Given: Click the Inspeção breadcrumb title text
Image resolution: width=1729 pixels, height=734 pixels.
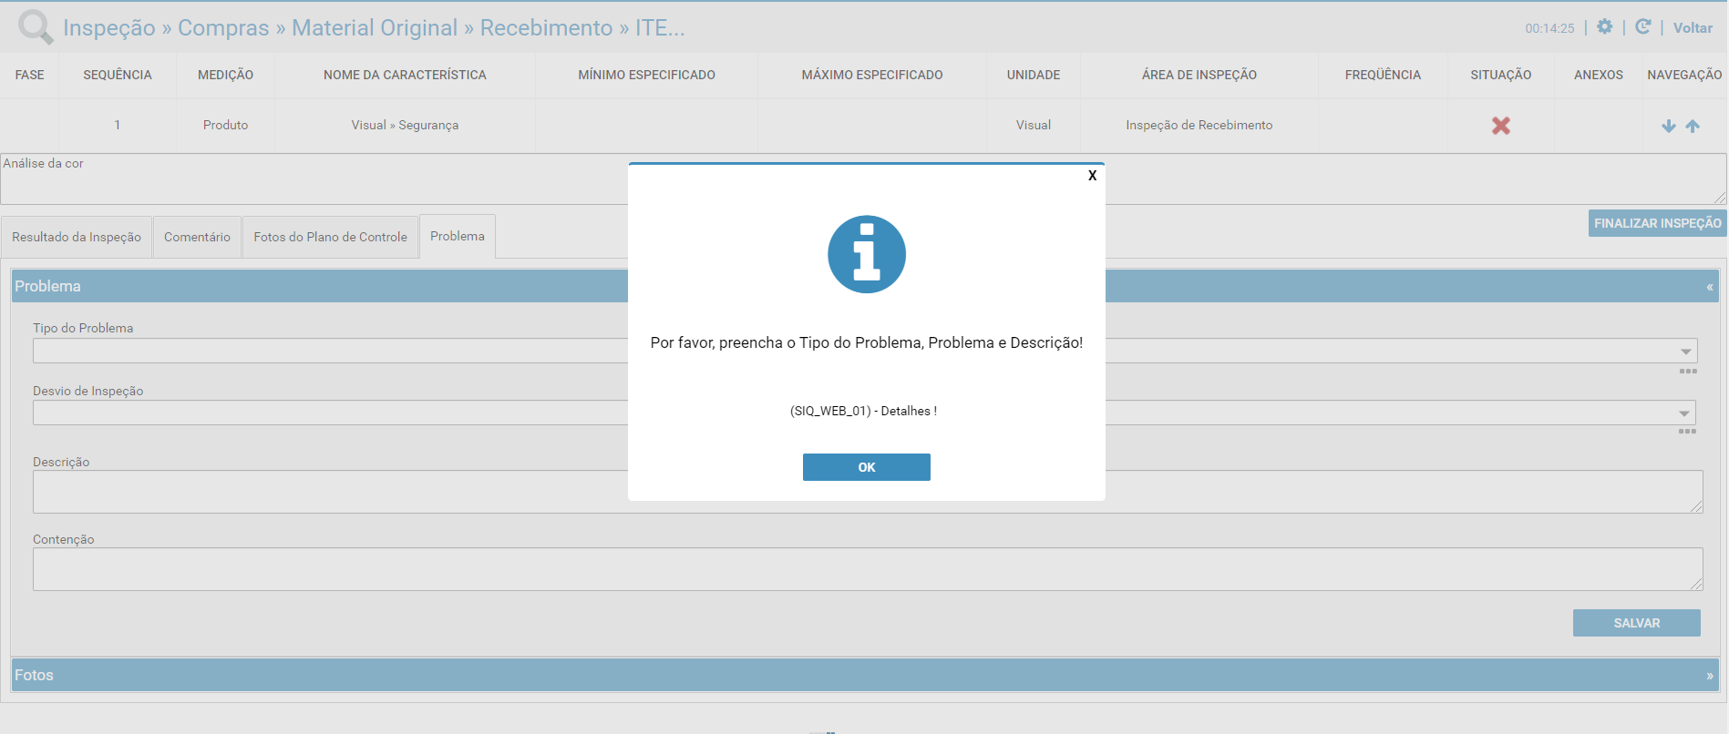Looking at the screenshot, I should (109, 27).
